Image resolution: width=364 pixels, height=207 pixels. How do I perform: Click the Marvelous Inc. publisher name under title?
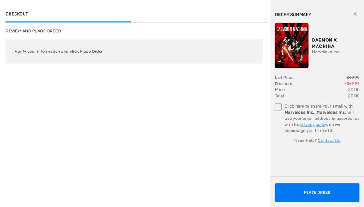[x=326, y=52]
